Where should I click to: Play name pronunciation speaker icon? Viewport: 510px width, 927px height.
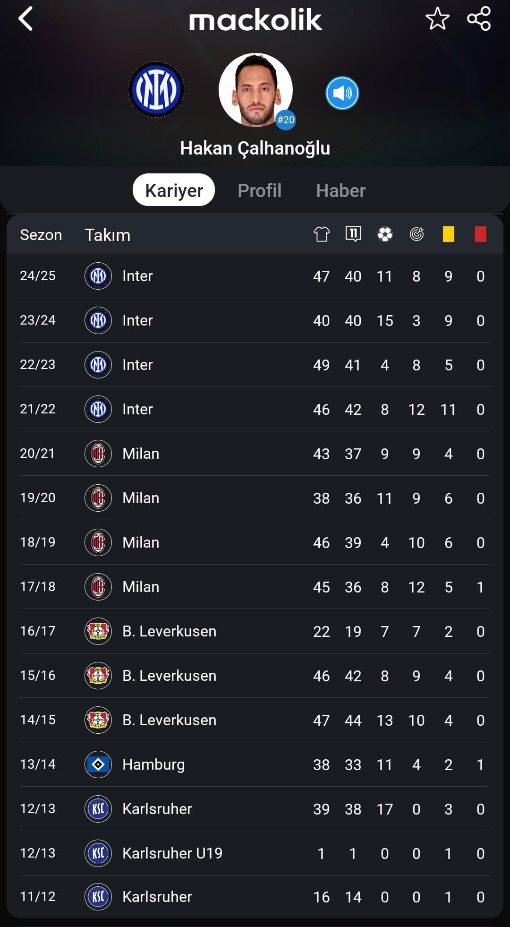click(342, 93)
